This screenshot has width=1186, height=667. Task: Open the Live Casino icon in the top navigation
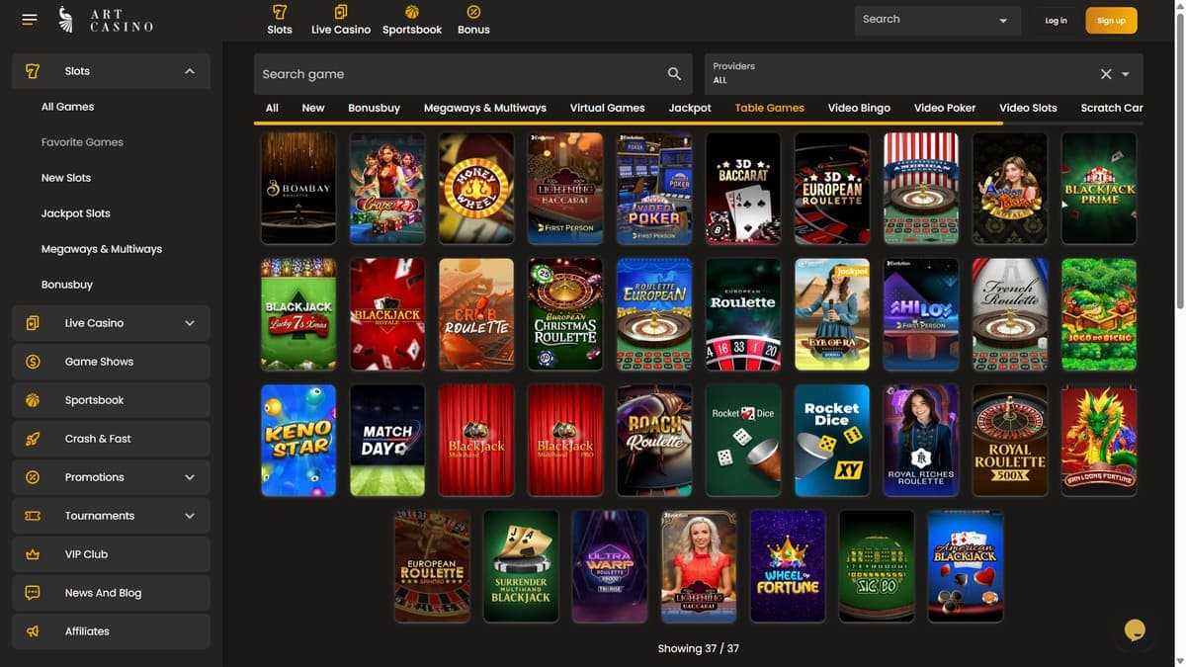(341, 12)
